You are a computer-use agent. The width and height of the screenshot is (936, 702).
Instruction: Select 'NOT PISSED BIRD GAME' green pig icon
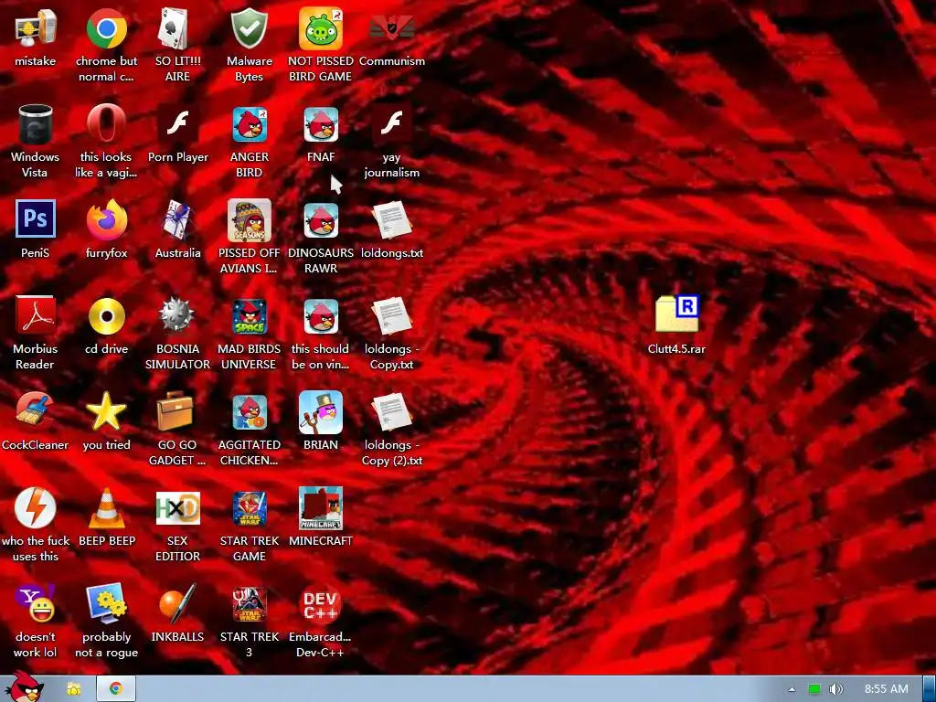point(321,28)
